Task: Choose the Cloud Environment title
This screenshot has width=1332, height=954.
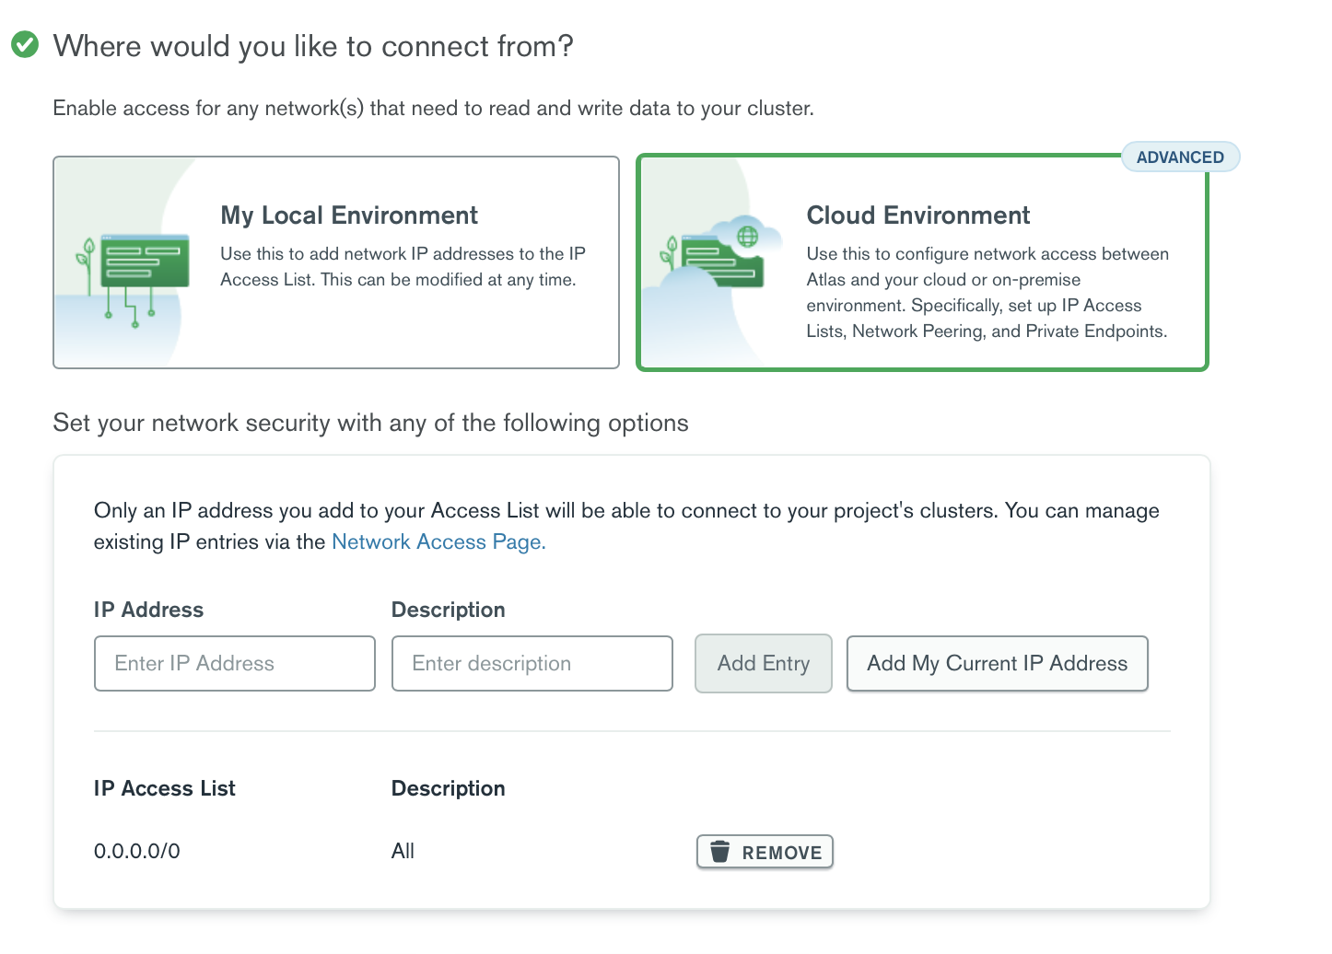Action: (917, 215)
